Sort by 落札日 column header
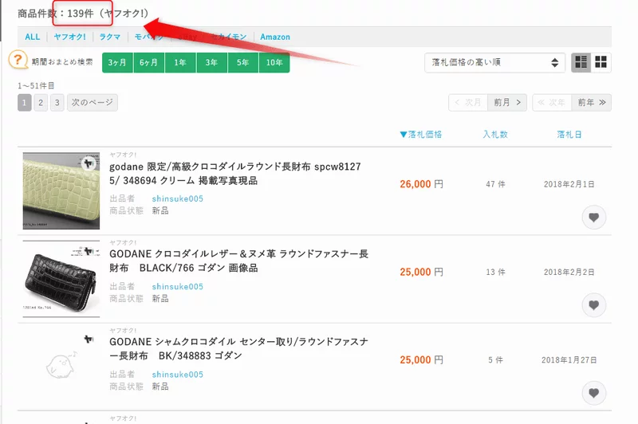The image size is (638, 424). click(569, 135)
